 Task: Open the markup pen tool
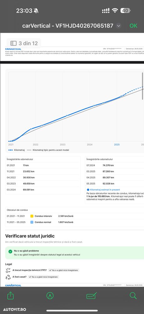[x=50, y=295]
